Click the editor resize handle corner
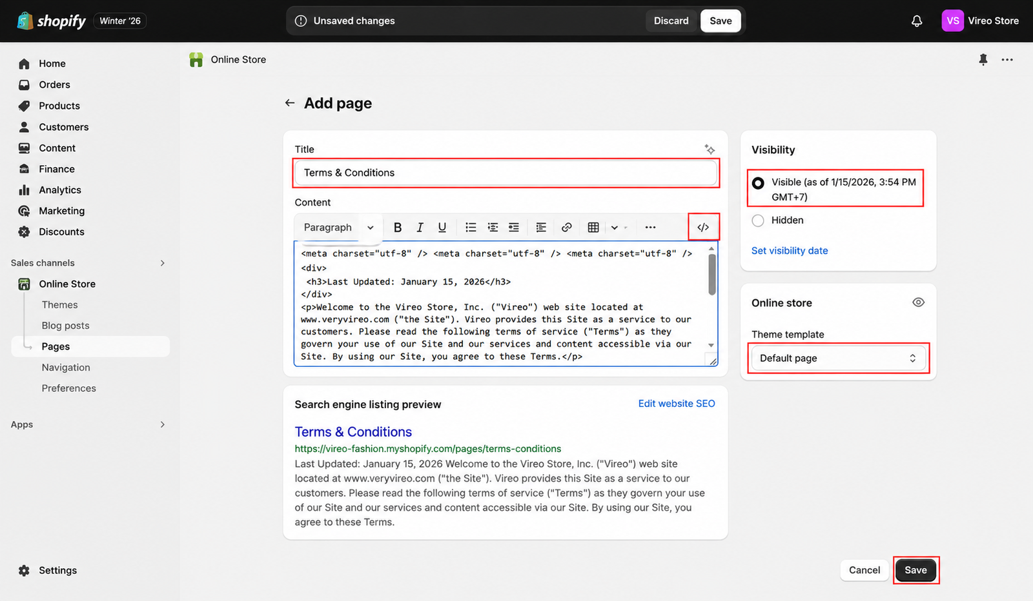The width and height of the screenshot is (1033, 601). [712, 360]
